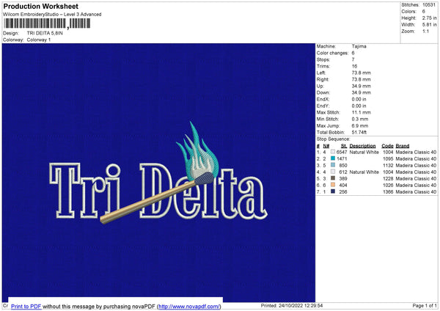
Task: Click the "Brand" column header
Action: 403,146
